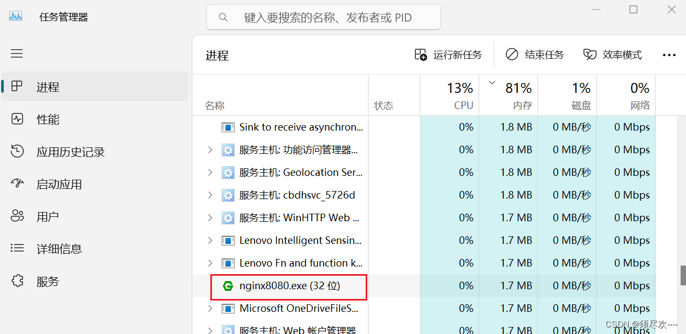The width and height of the screenshot is (686, 334).
Task: Select the Performance (性能) sidebar icon
Action: pos(17,119)
